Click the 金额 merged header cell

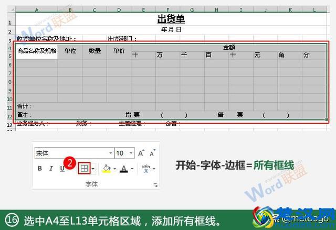pos(229,48)
